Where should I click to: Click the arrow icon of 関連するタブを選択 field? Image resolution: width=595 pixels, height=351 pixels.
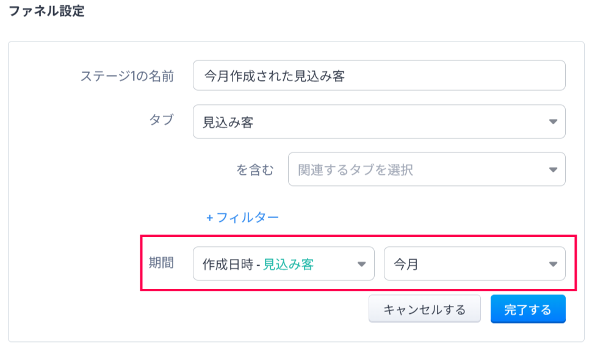(x=553, y=169)
